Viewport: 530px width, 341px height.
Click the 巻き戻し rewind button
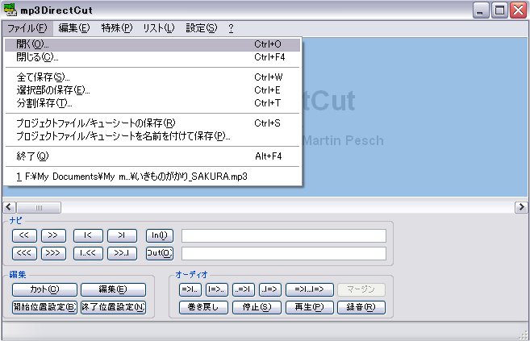tap(203, 307)
